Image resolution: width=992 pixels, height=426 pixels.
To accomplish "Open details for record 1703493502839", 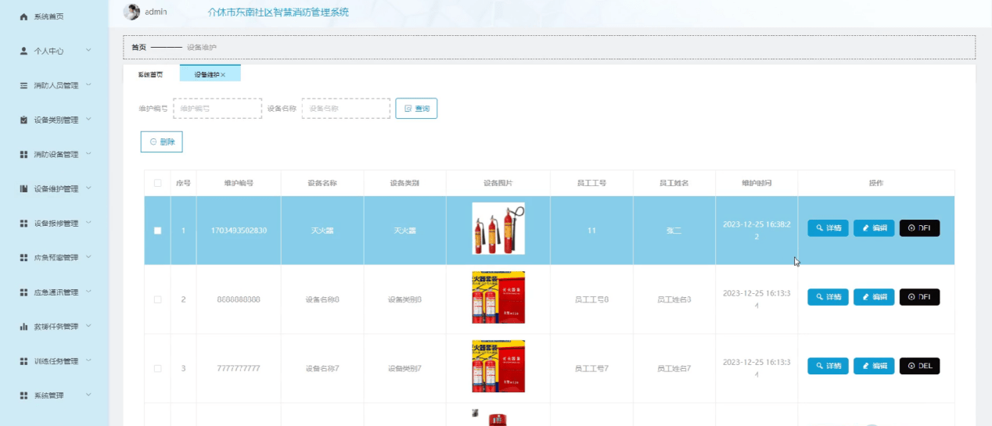I will (828, 228).
